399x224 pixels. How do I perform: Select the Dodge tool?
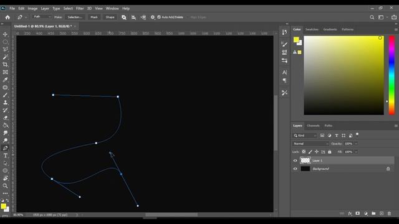(5, 140)
